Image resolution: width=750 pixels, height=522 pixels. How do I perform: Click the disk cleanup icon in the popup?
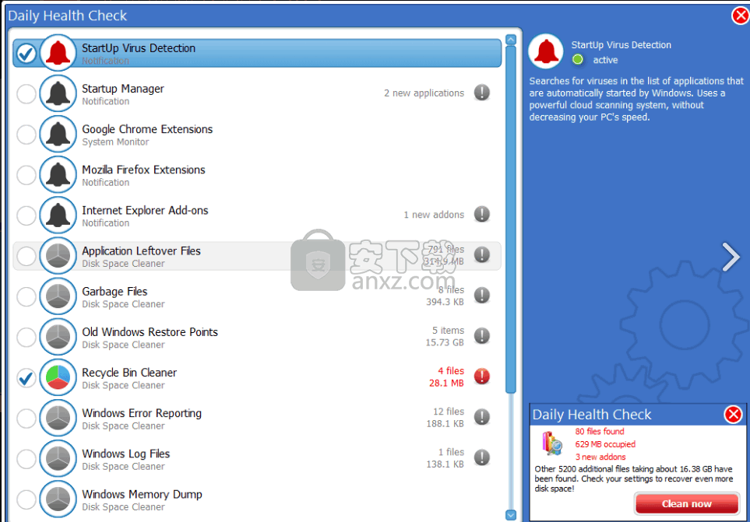[552, 443]
